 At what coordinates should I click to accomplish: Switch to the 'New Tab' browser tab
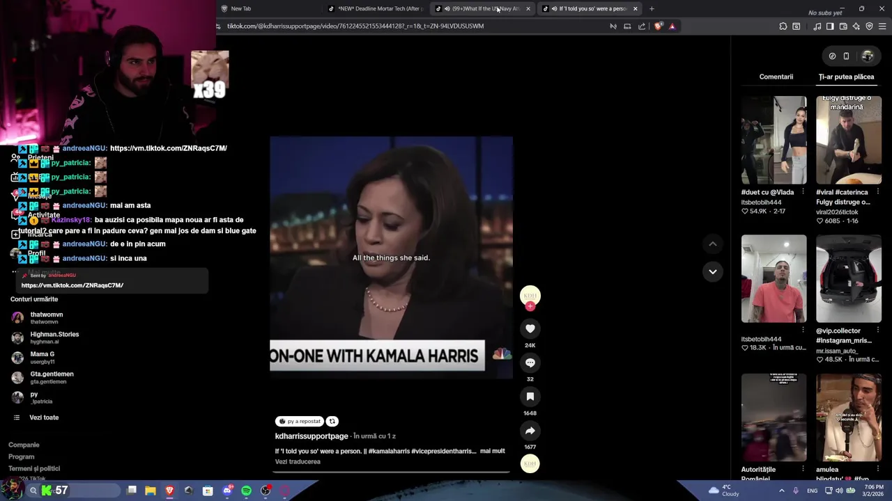coord(269,8)
